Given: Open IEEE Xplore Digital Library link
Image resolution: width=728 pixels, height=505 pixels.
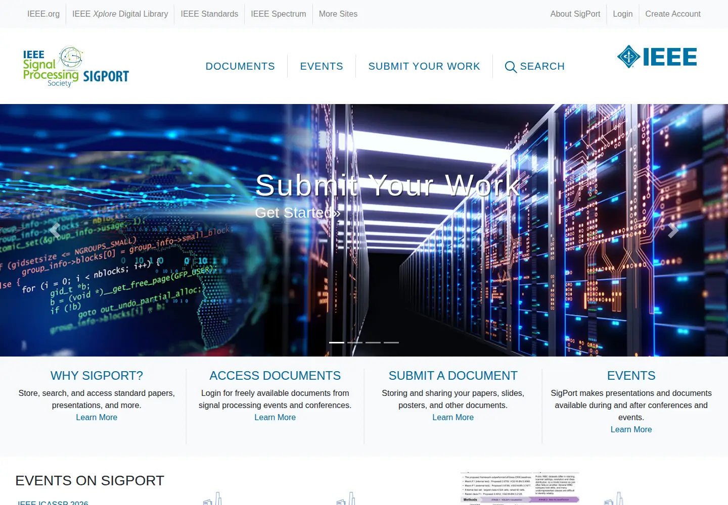Looking at the screenshot, I should pos(120,14).
